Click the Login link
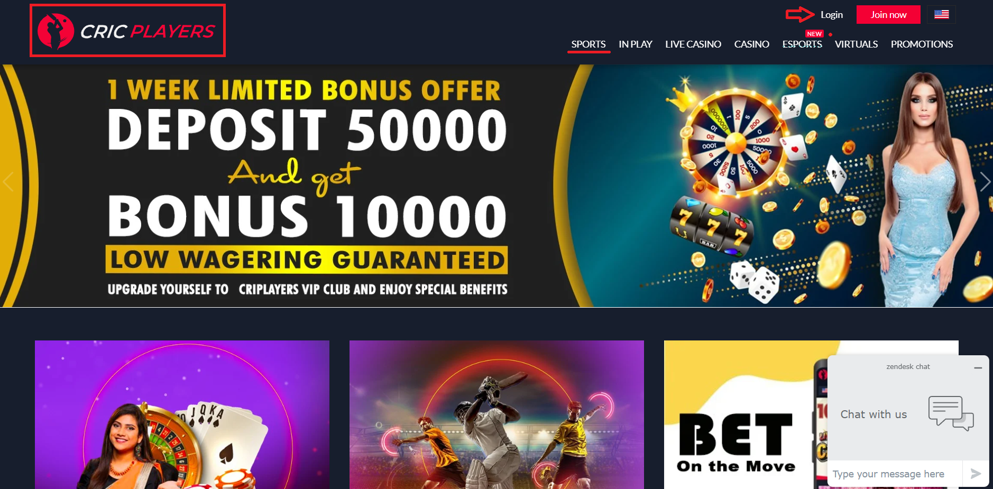This screenshot has width=993, height=489. tap(832, 15)
